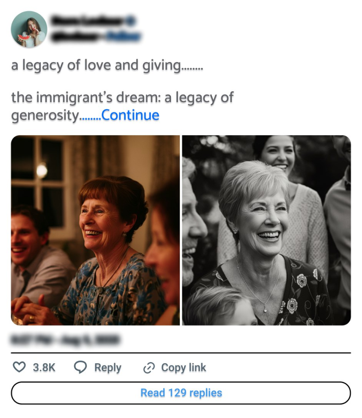Like the post with the heart icon
Viewport: 362px width, 418px height.
19,367
